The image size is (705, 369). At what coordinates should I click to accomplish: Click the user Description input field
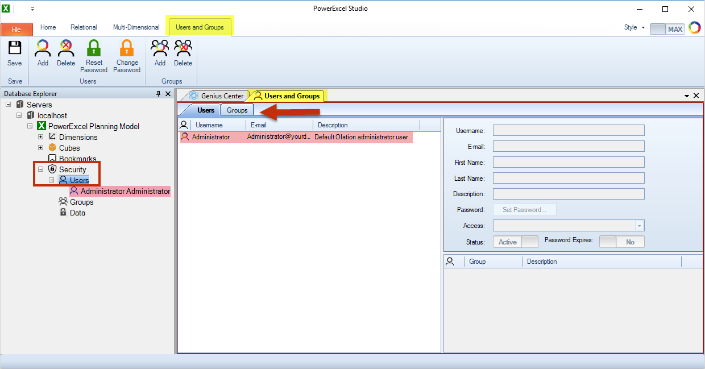tap(569, 194)
